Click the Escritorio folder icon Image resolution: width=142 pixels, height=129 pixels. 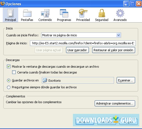click(x=45, y=80)
